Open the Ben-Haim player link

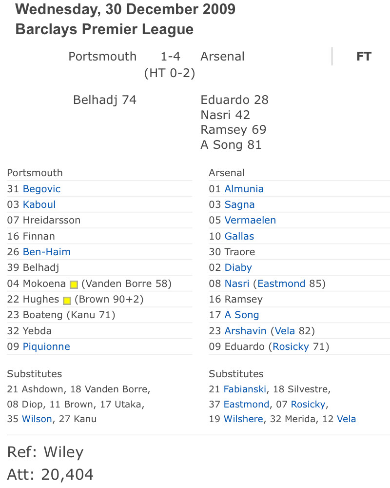47,252
